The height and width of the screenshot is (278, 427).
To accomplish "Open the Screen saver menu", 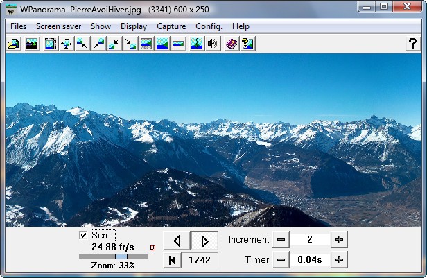I will point(58,26).
